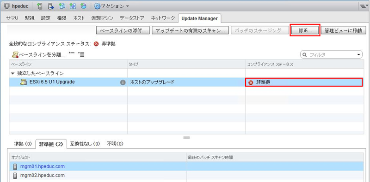
Task: Click the expand-all list icon beside ベースラインを分離
Action: pos(81,54)
